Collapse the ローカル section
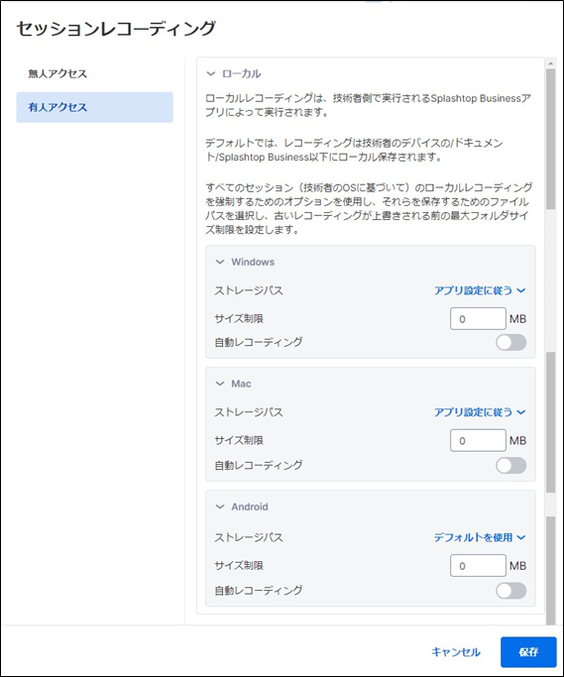The height and width of the screenshot is (677, 564). [x=211, y=73]
